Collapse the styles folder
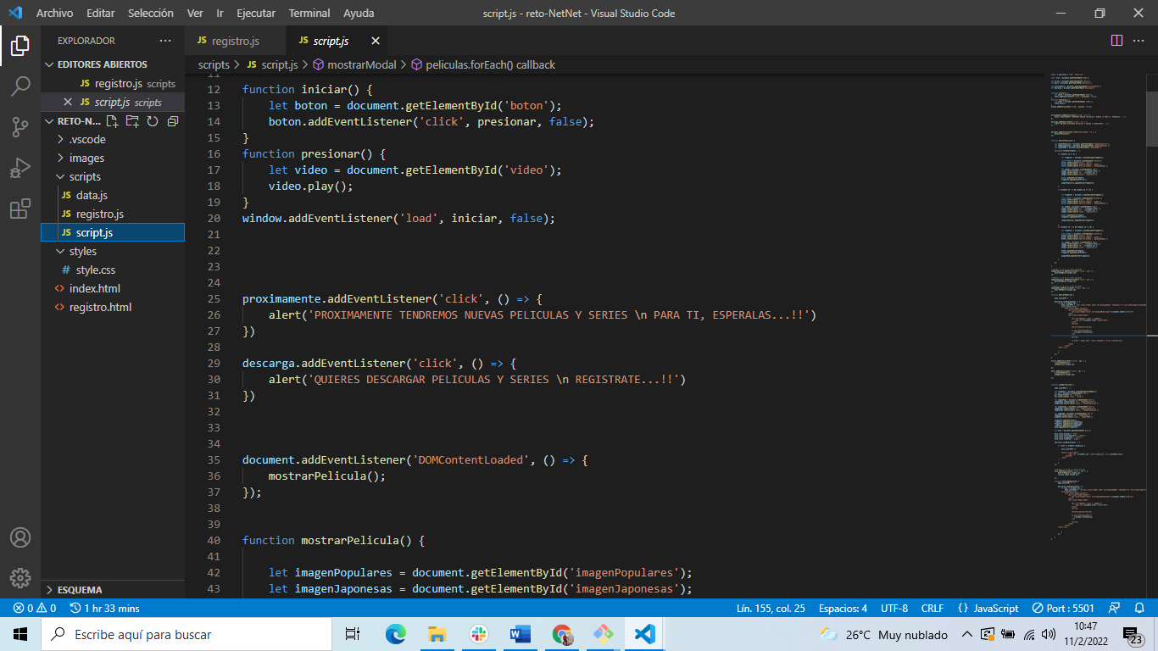 (112, 252)
